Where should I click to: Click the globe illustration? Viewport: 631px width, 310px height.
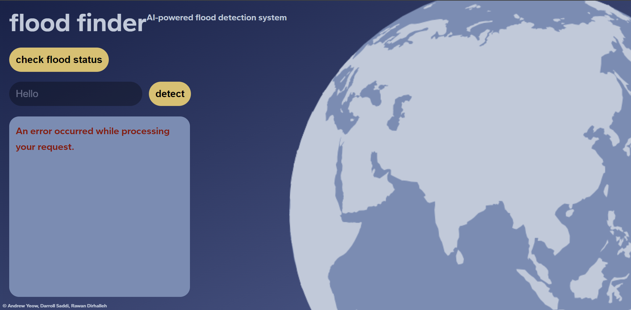coord(460,155)
